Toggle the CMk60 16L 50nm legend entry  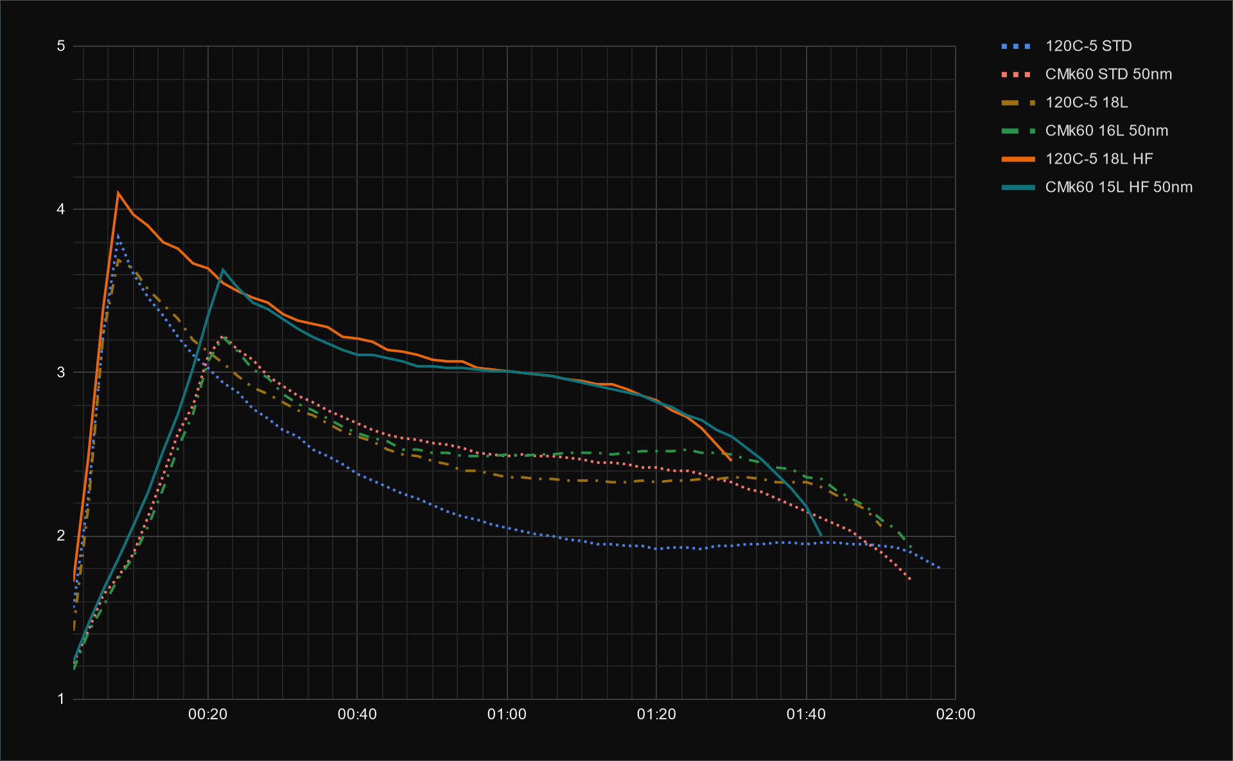point(1106,131)
